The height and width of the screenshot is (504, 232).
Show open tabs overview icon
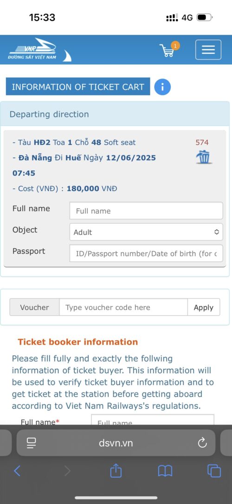214,471
